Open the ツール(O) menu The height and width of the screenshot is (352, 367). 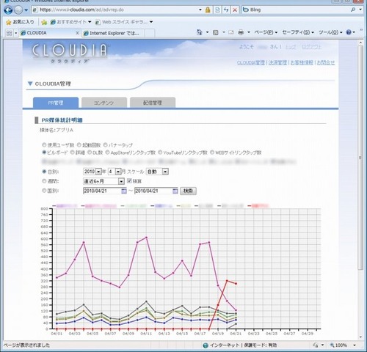(330, 32)
